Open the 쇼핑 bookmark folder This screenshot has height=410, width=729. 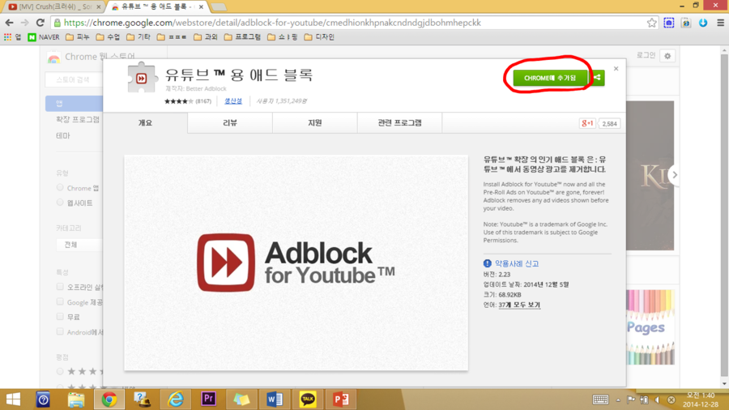coord(283,36)
